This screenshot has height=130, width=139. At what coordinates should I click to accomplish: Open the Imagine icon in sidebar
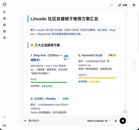click(4, 25)
